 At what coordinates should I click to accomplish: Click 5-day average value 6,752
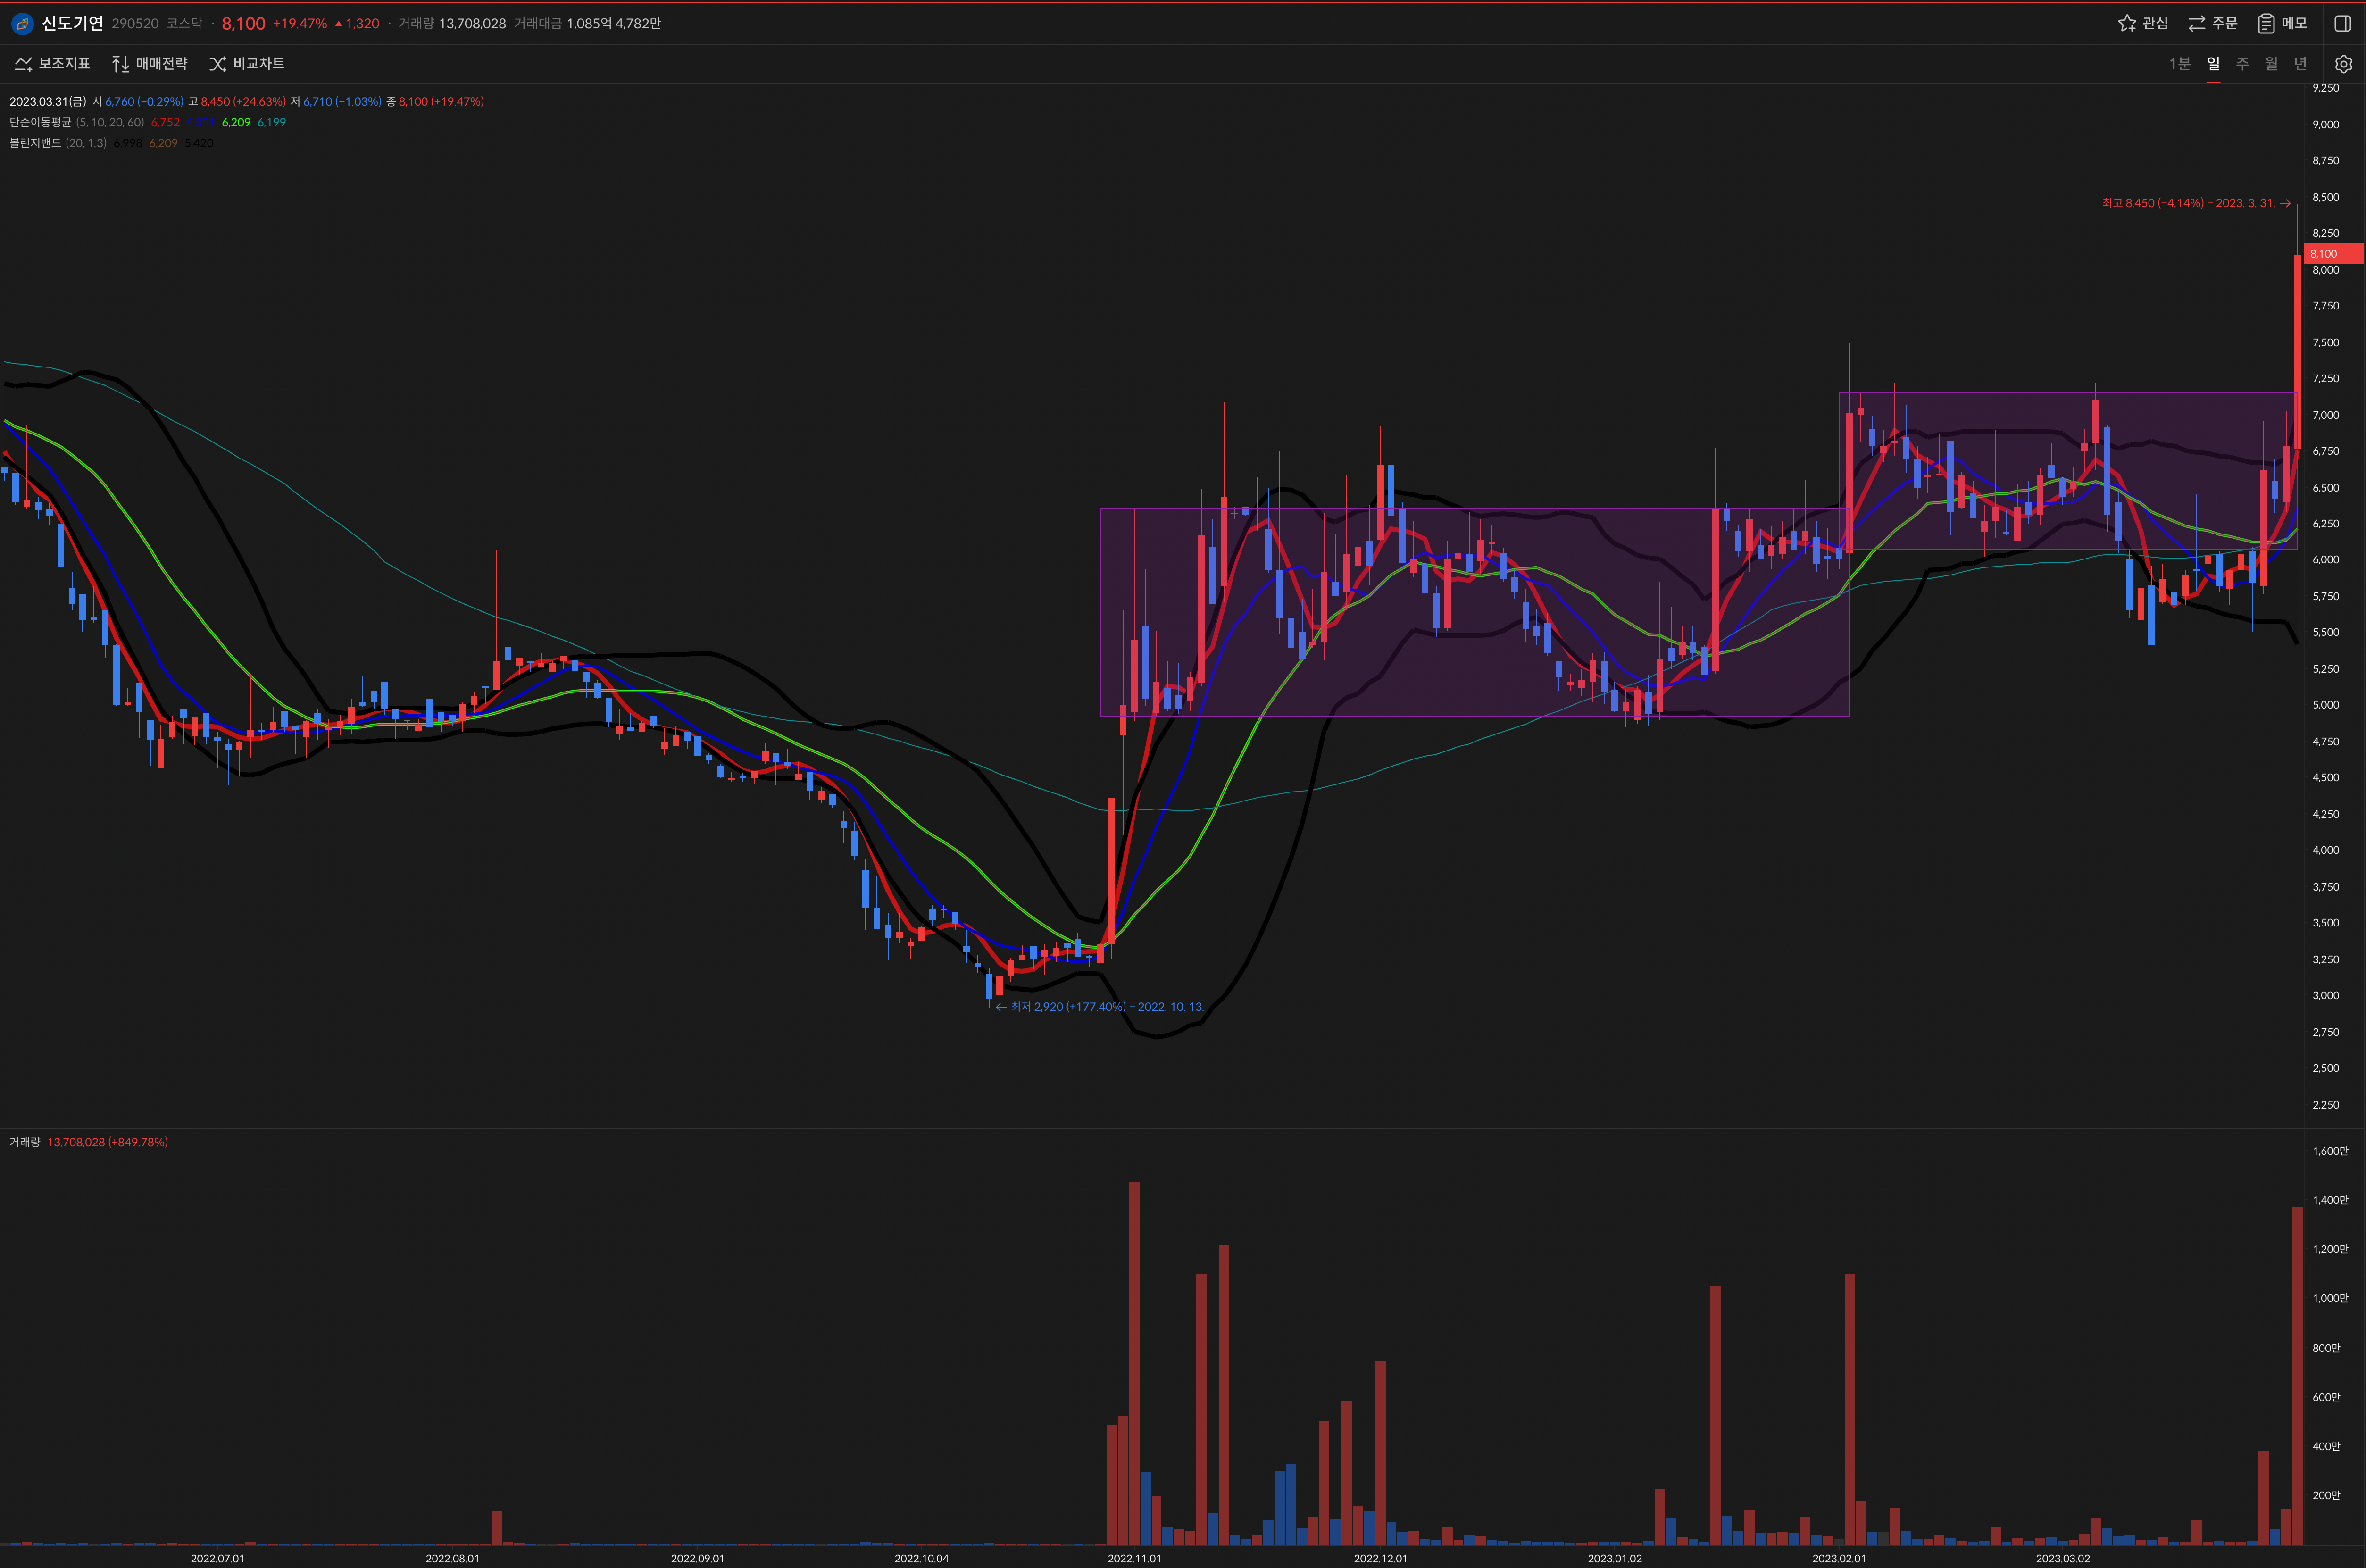(x=165, y=122)
